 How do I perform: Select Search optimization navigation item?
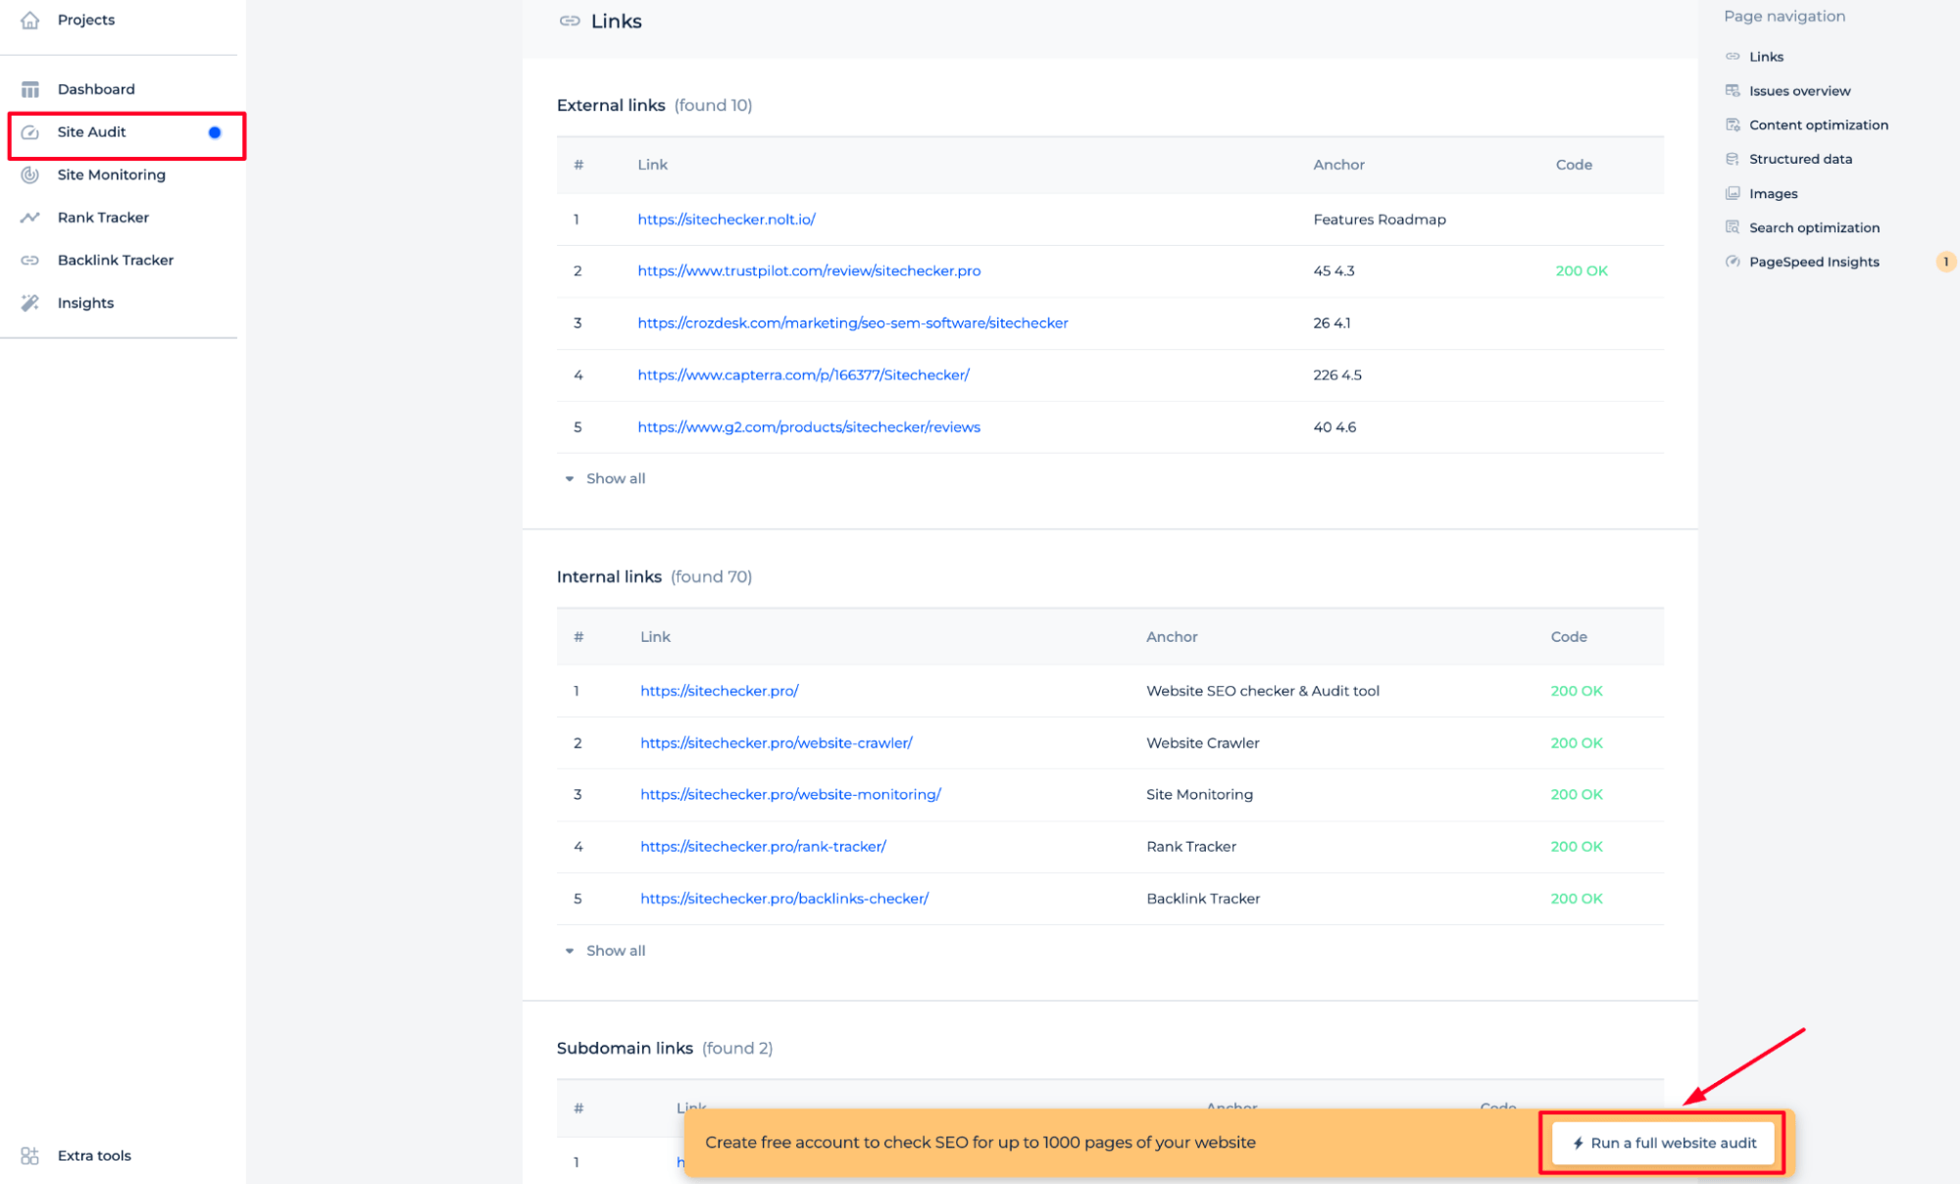pyautogui.click(x=1815, y=226)
